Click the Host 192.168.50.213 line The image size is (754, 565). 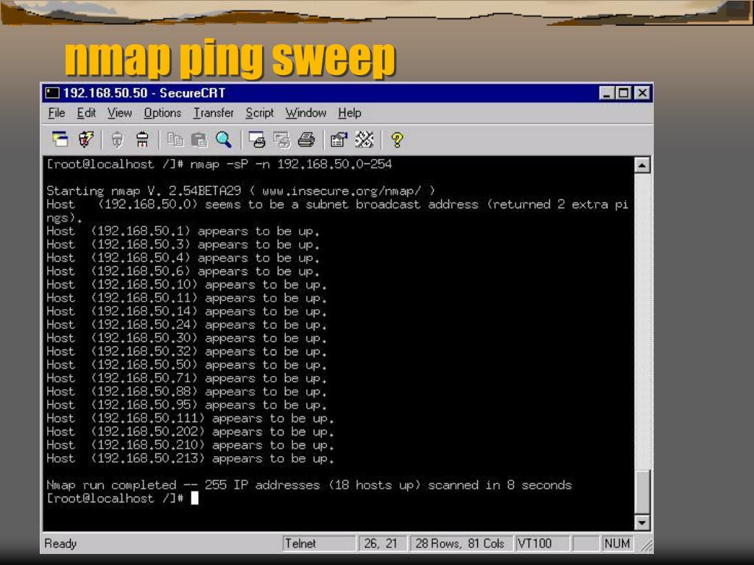(x=190, y=458)
